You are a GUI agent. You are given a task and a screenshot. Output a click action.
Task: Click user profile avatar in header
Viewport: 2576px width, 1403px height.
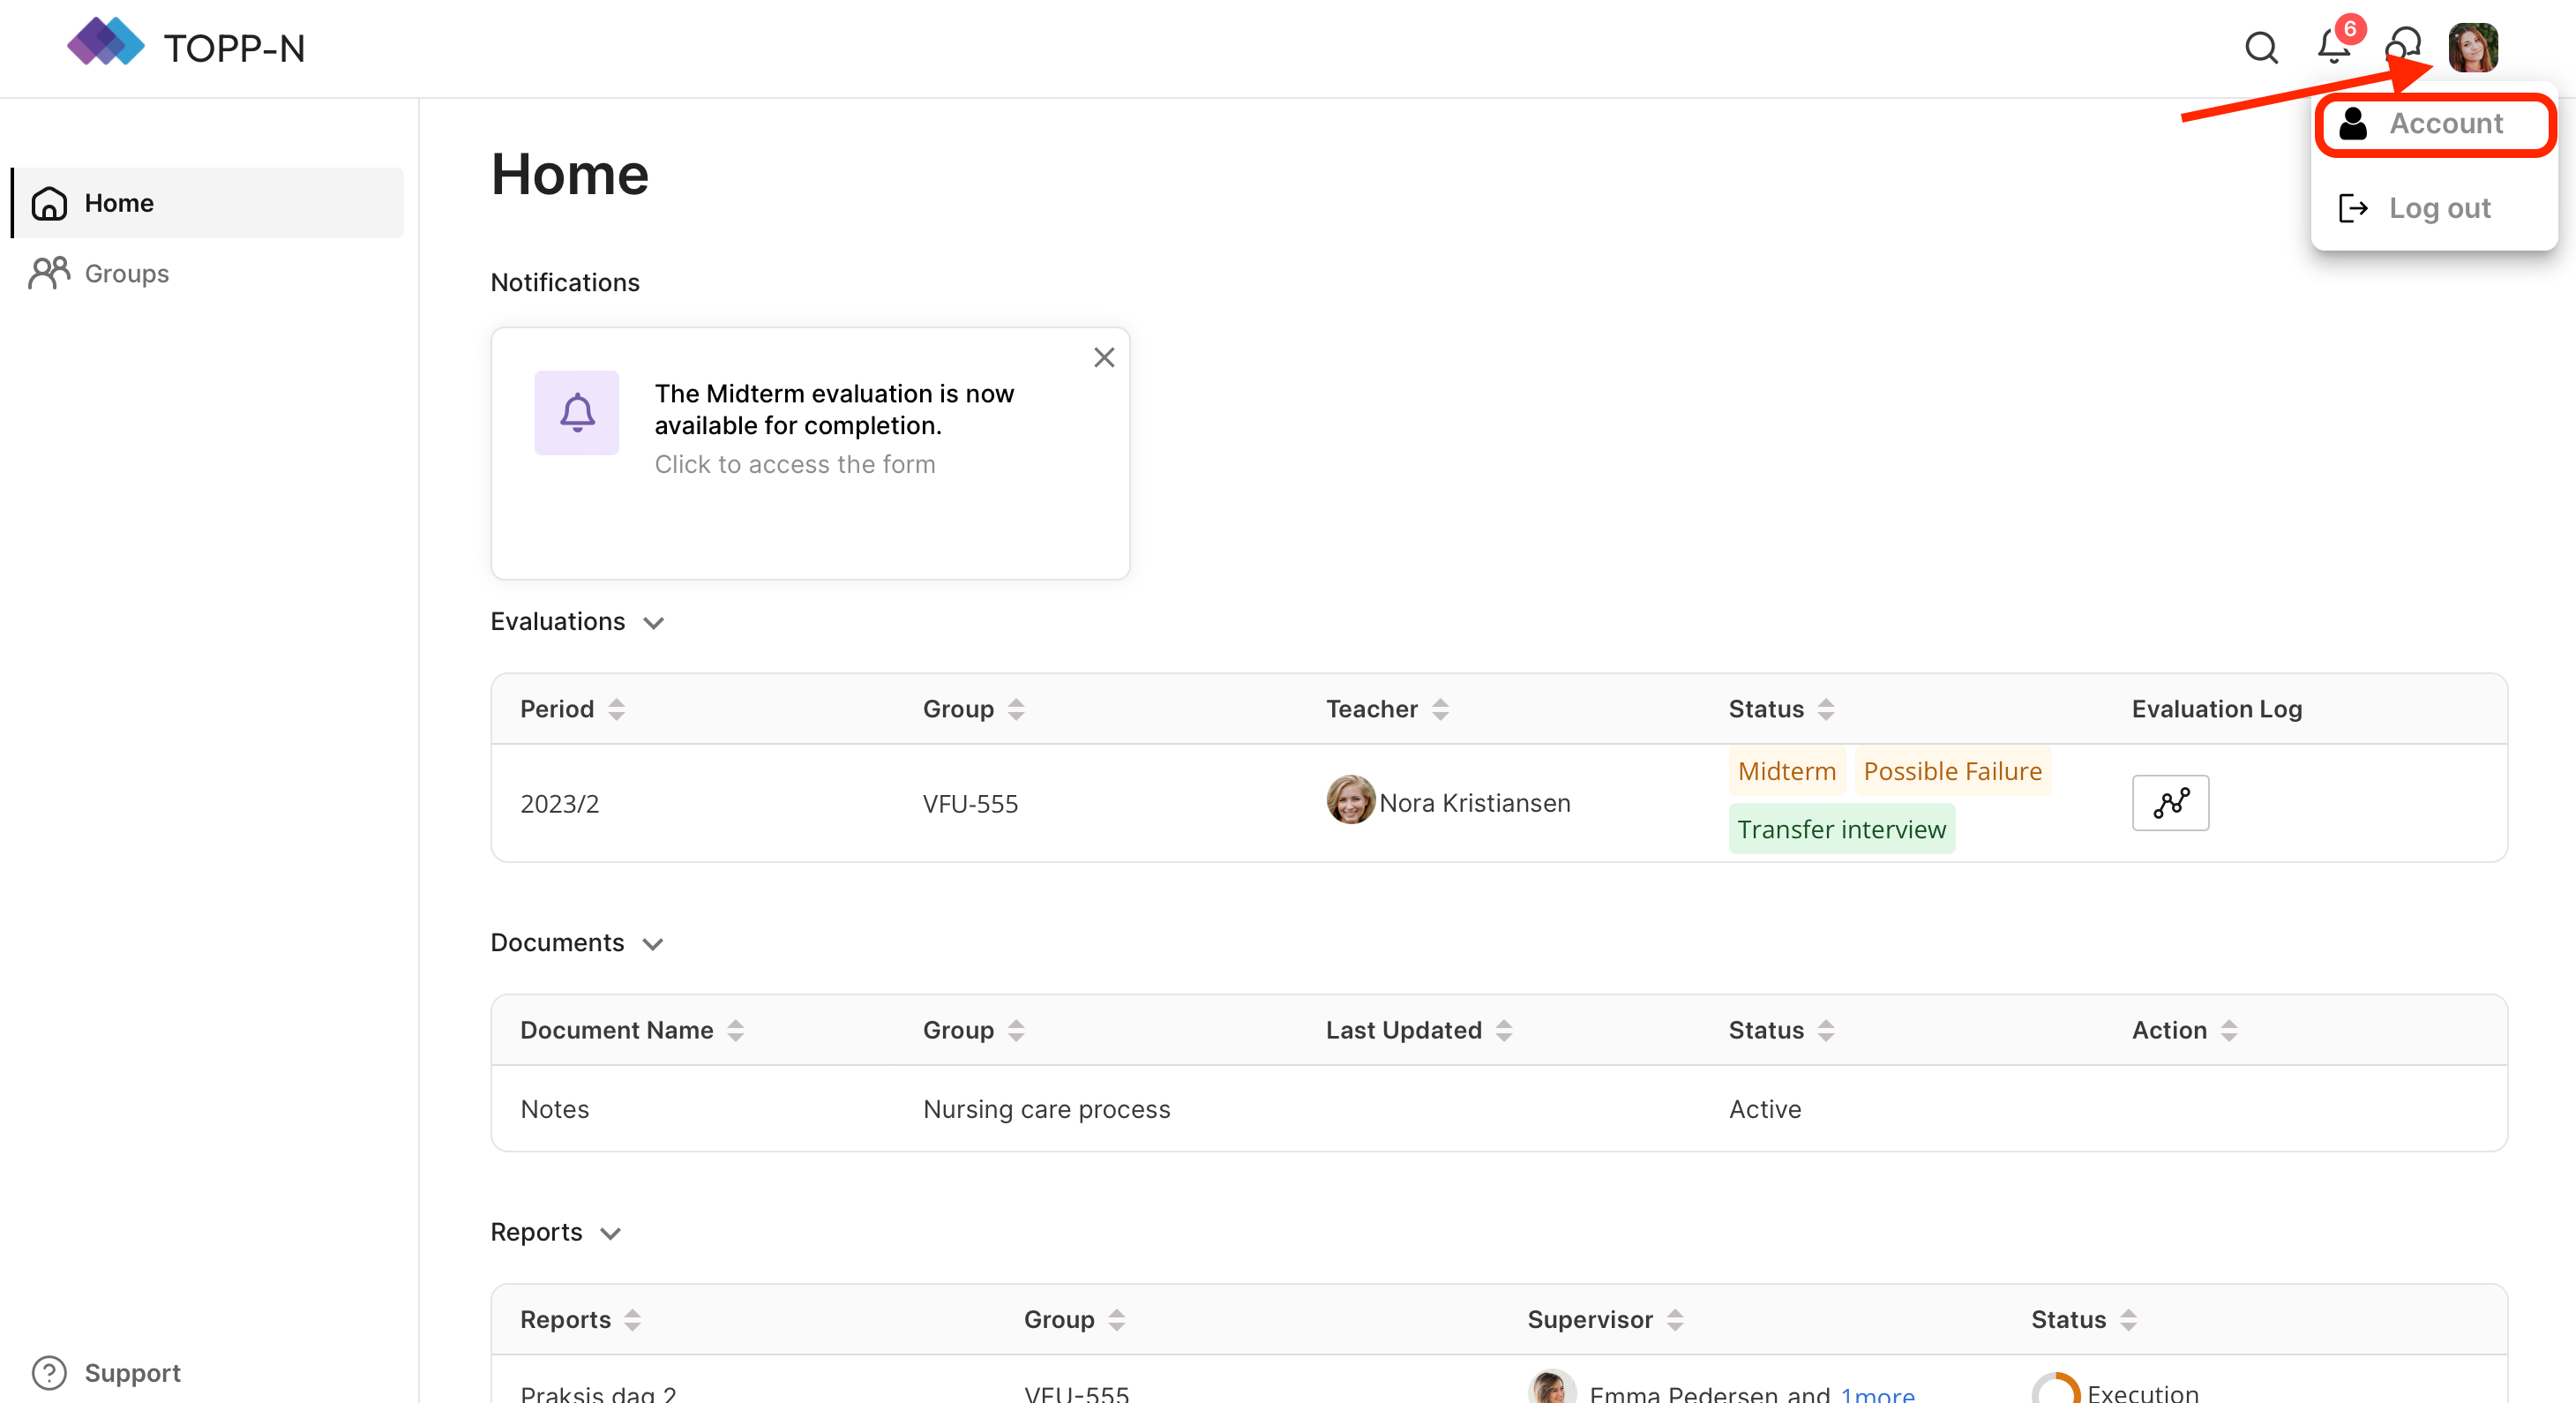pos(2472,47)
